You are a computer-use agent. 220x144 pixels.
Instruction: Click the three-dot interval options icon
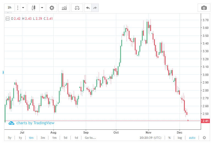pyautogui.click(x=18, y=8)
